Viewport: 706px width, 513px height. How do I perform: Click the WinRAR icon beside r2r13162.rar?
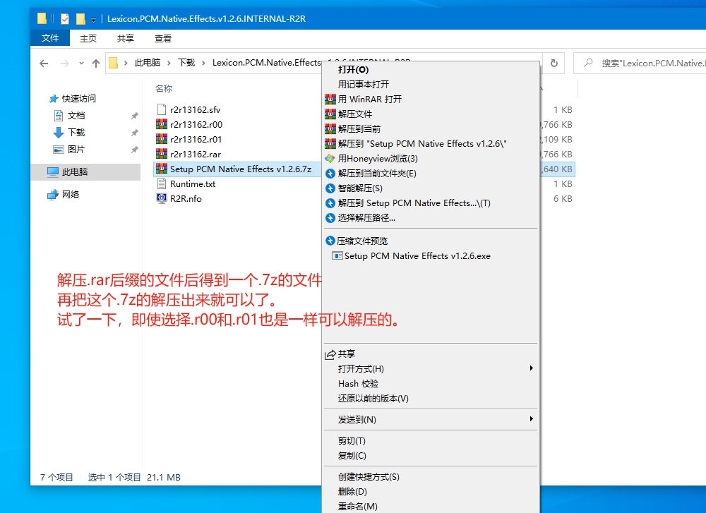coord(162,154)
